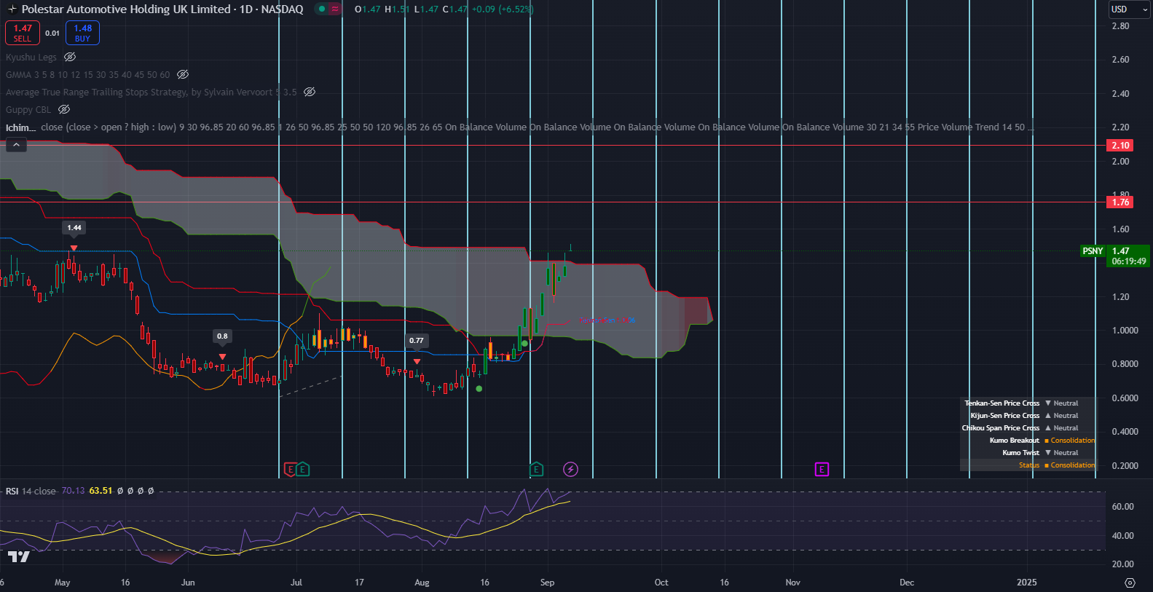Image resolution: width=1153 pixels, height=592 pixels.
Task: Click the green earnings E marker near July
Action: click(x=302, y=470)
